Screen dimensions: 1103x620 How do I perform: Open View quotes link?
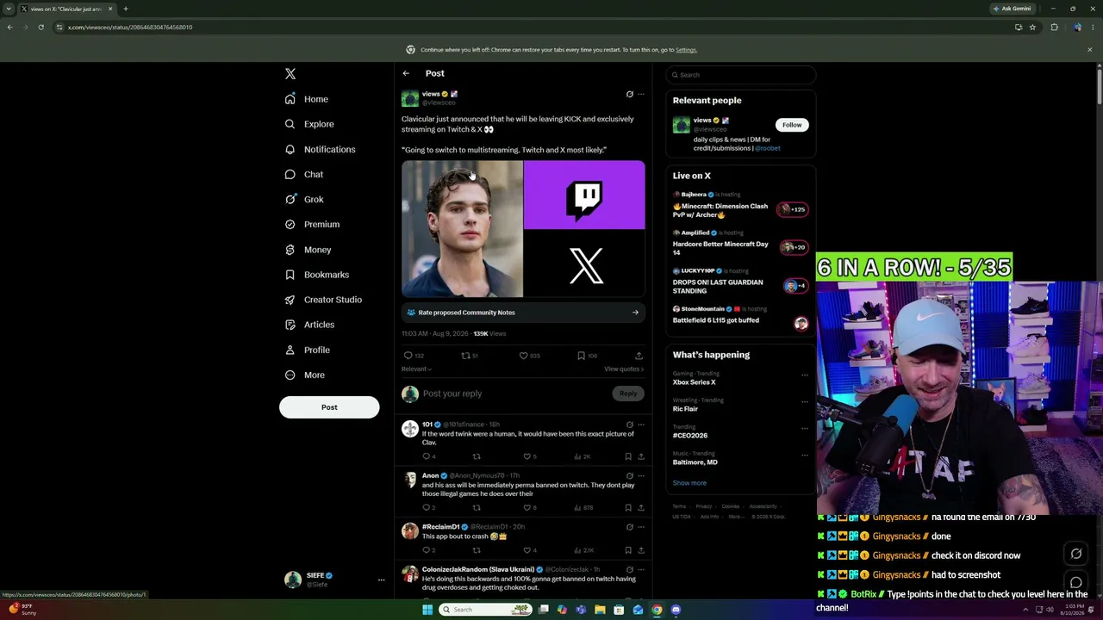624,369
